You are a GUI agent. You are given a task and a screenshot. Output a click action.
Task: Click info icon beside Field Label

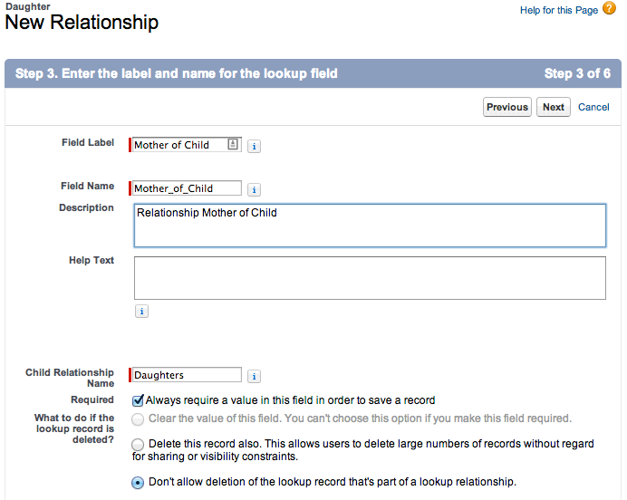point(255,146)
